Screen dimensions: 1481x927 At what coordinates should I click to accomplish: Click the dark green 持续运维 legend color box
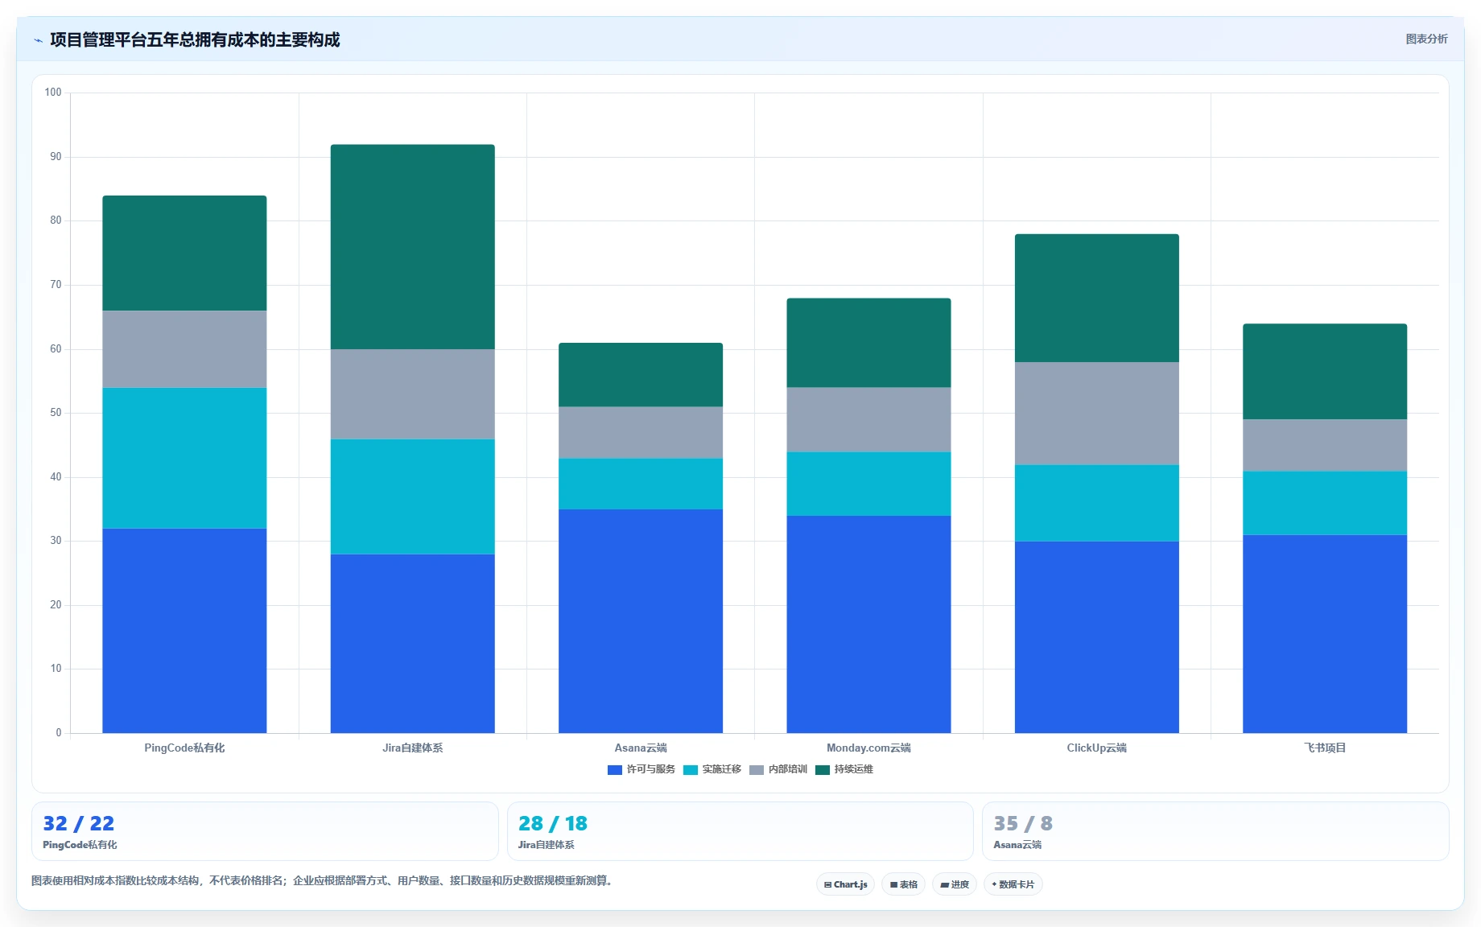(x=823, y=770)
